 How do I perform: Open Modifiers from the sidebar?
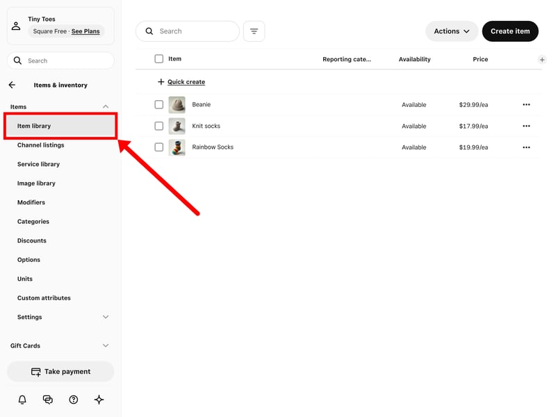(x=31, y=202)
